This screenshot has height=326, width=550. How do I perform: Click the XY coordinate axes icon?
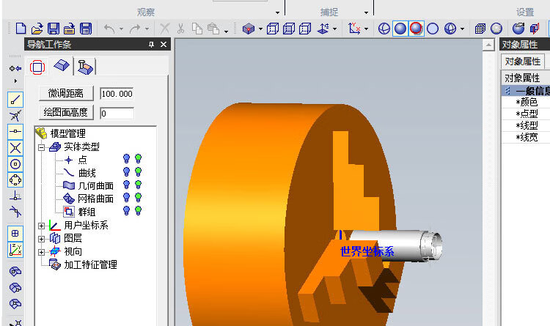354,29
